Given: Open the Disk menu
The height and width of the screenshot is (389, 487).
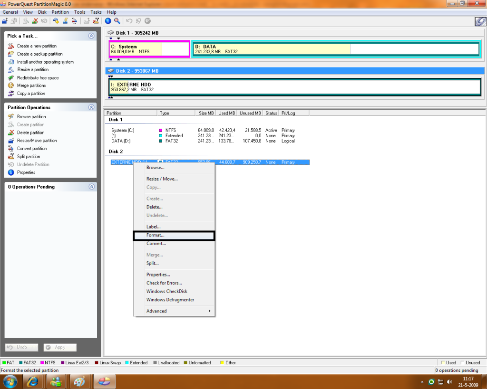Looking at the screenshot, I should tap(42, 12).
